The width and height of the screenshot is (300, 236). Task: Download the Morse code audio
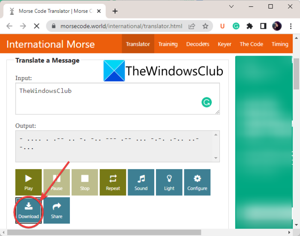pyautogui.click(x=29, y=210)
